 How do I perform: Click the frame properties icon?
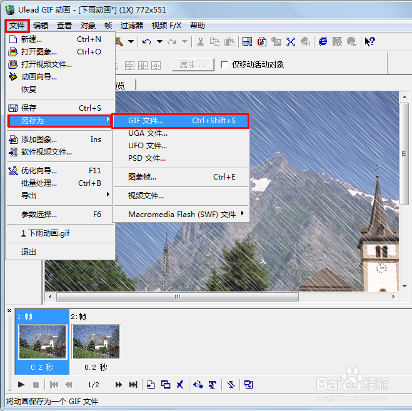[248, 385]
